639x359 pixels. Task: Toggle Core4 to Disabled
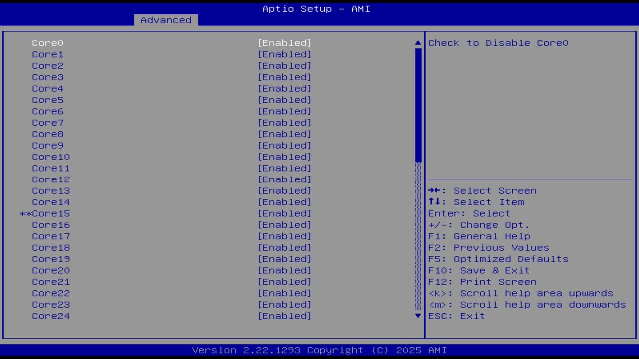[x=284, y=88]
